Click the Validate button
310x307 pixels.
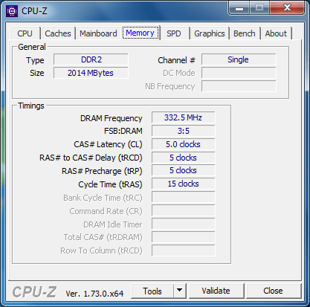(x=216, y=291)
